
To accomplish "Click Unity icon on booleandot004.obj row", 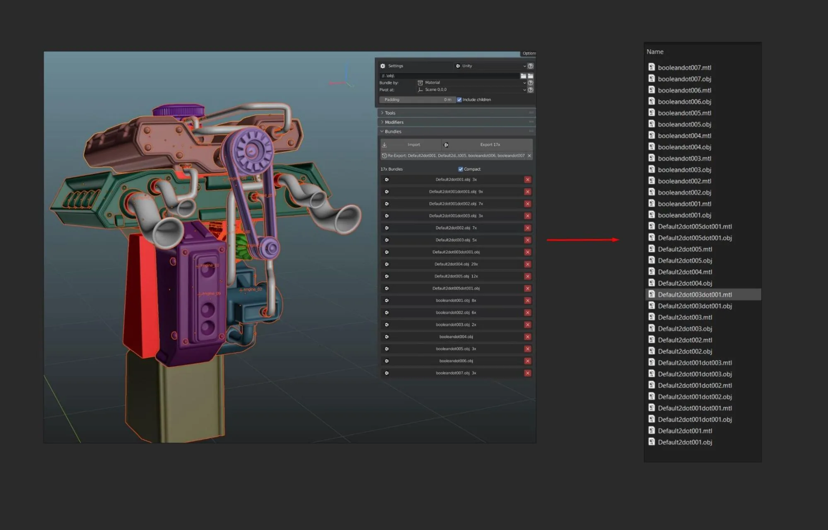I will tap(386, 337).
